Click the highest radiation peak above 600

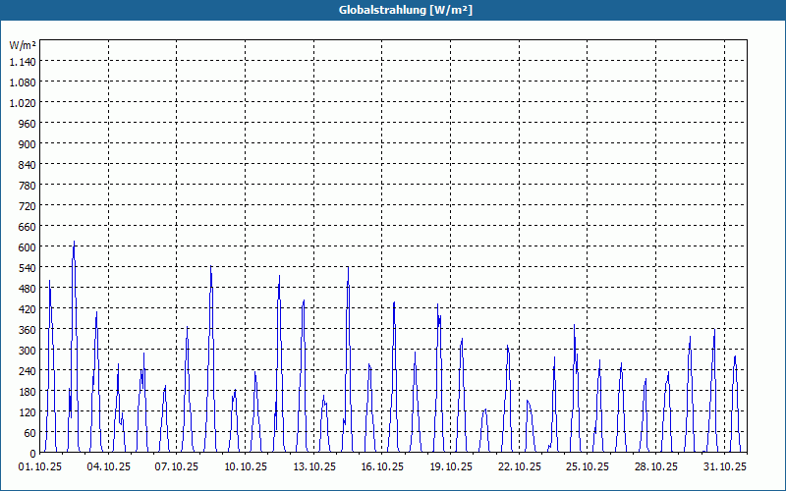75,242
